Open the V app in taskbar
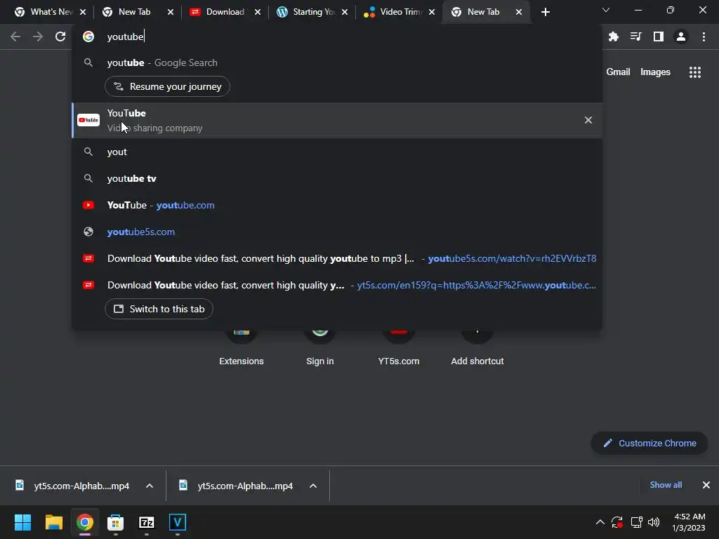 point(178,522)
